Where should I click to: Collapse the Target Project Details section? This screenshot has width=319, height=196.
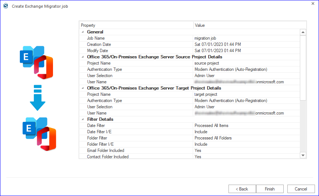coord(82,88)
